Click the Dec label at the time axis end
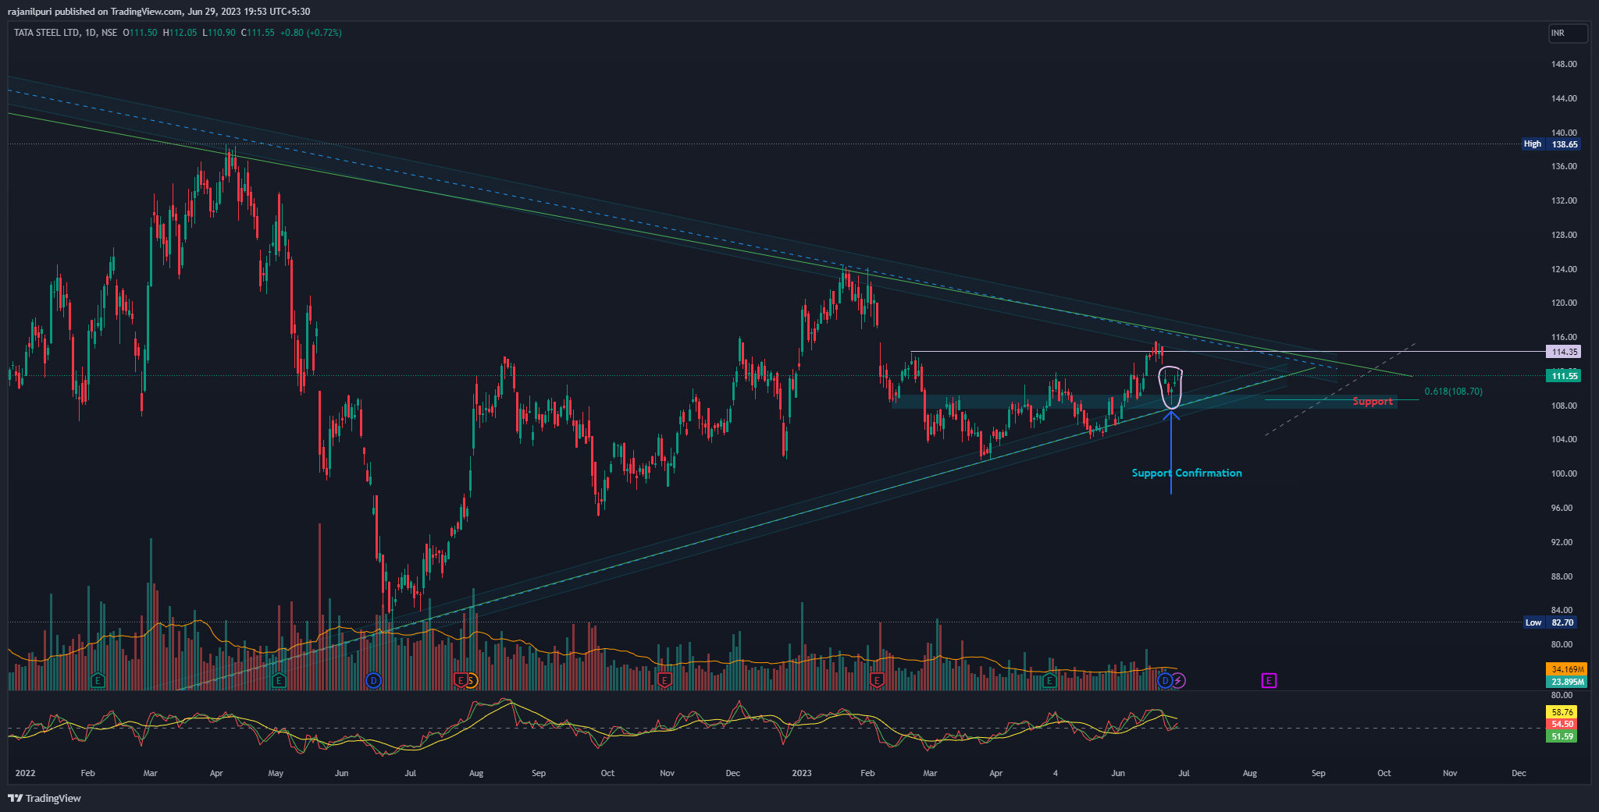Viewport: 1599px width, 812px height. coord(1519,773)
